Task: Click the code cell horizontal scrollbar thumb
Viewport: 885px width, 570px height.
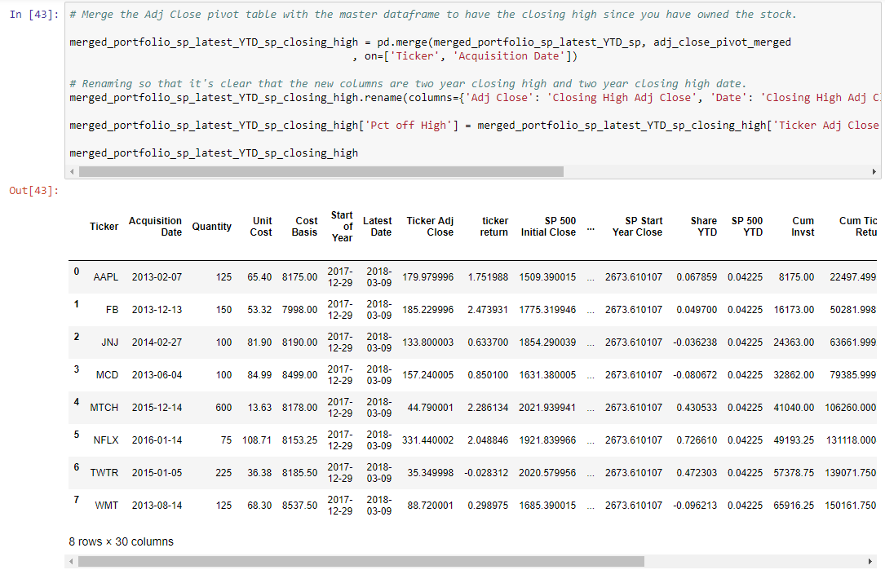Action: [321, 171]
